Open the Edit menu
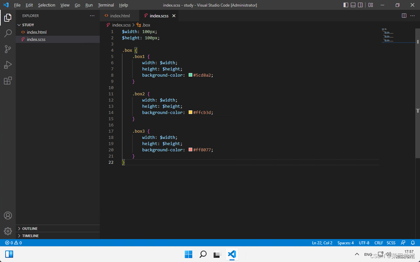 29,5
